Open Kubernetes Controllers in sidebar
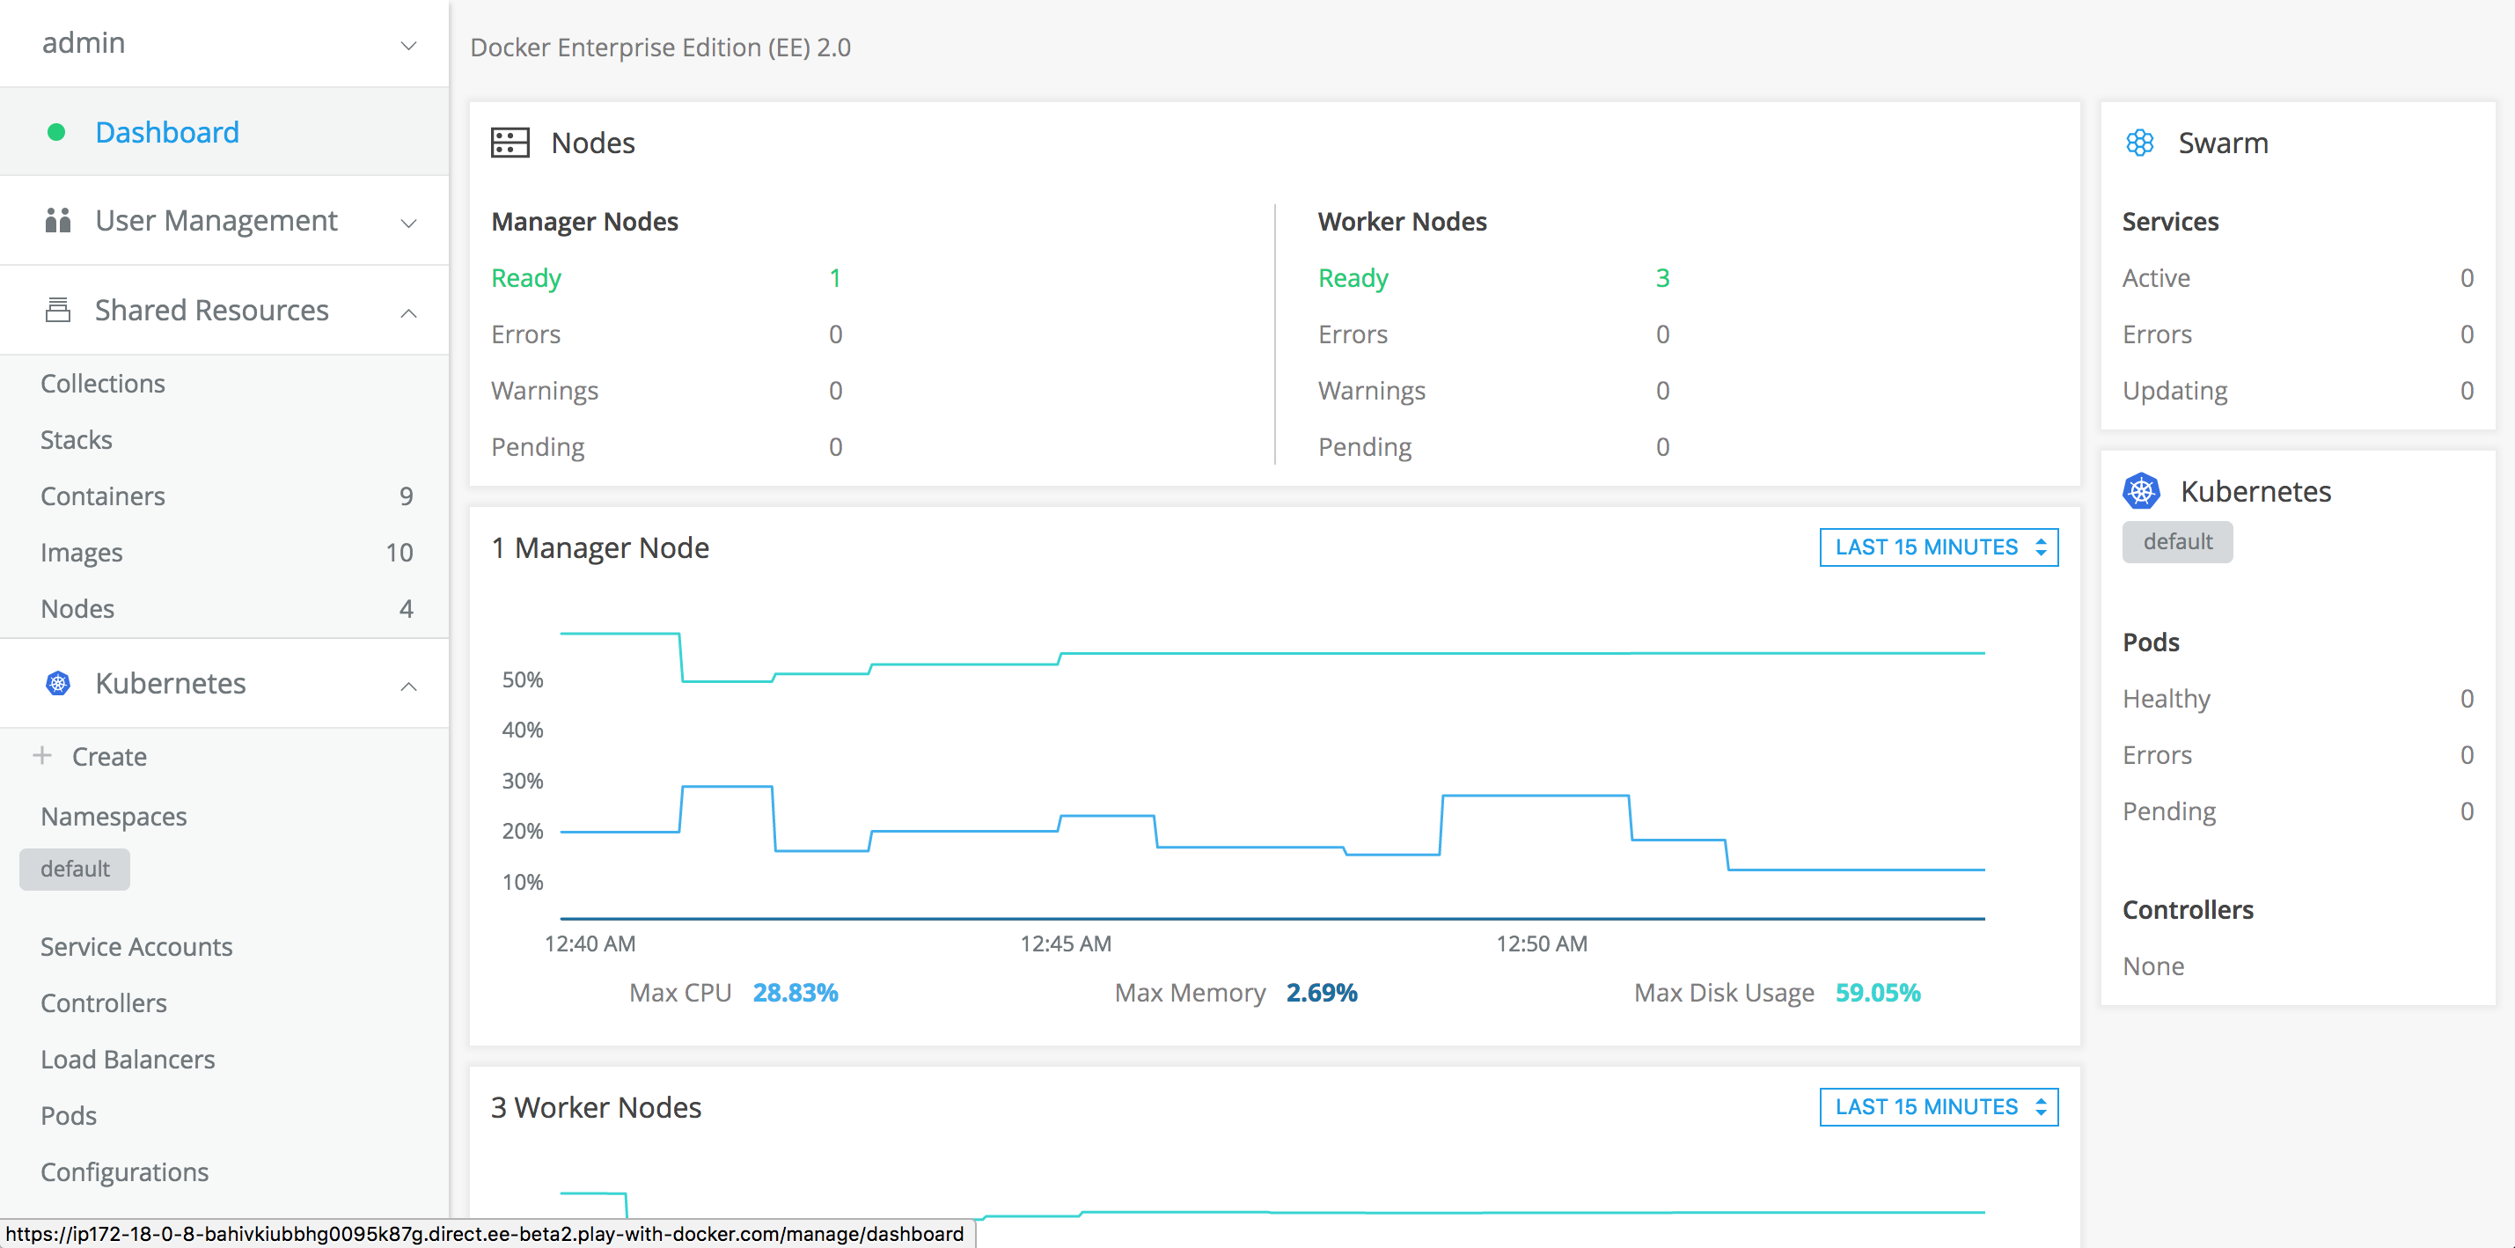2515x1248 pixels. tap(104, 1003)
